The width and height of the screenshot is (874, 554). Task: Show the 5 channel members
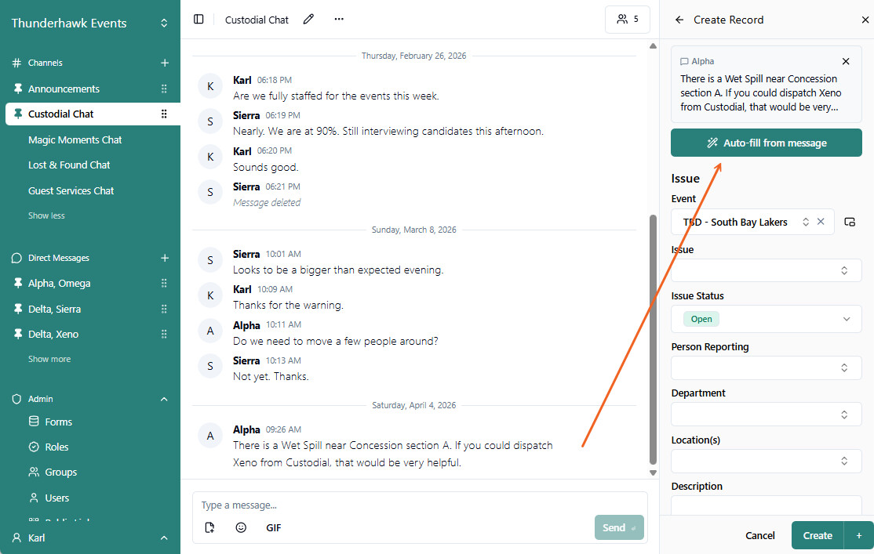[628, 20]
